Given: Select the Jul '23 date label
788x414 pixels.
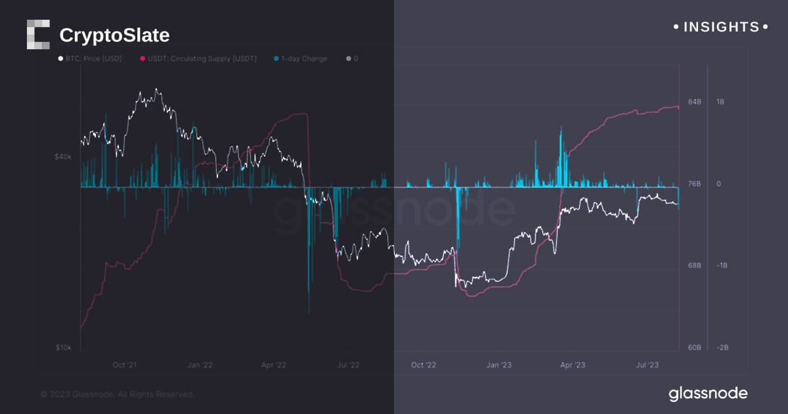Looking at the screenshot, I should (x=648, y=365).
